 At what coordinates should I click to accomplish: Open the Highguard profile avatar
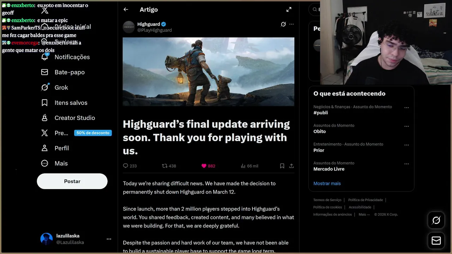click(x=129, y=27)
